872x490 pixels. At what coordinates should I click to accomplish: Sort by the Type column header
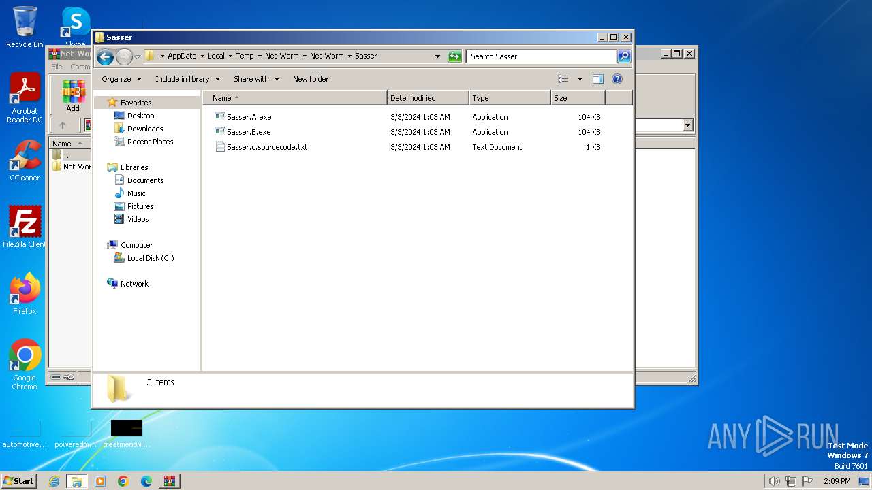coord(510,98)
